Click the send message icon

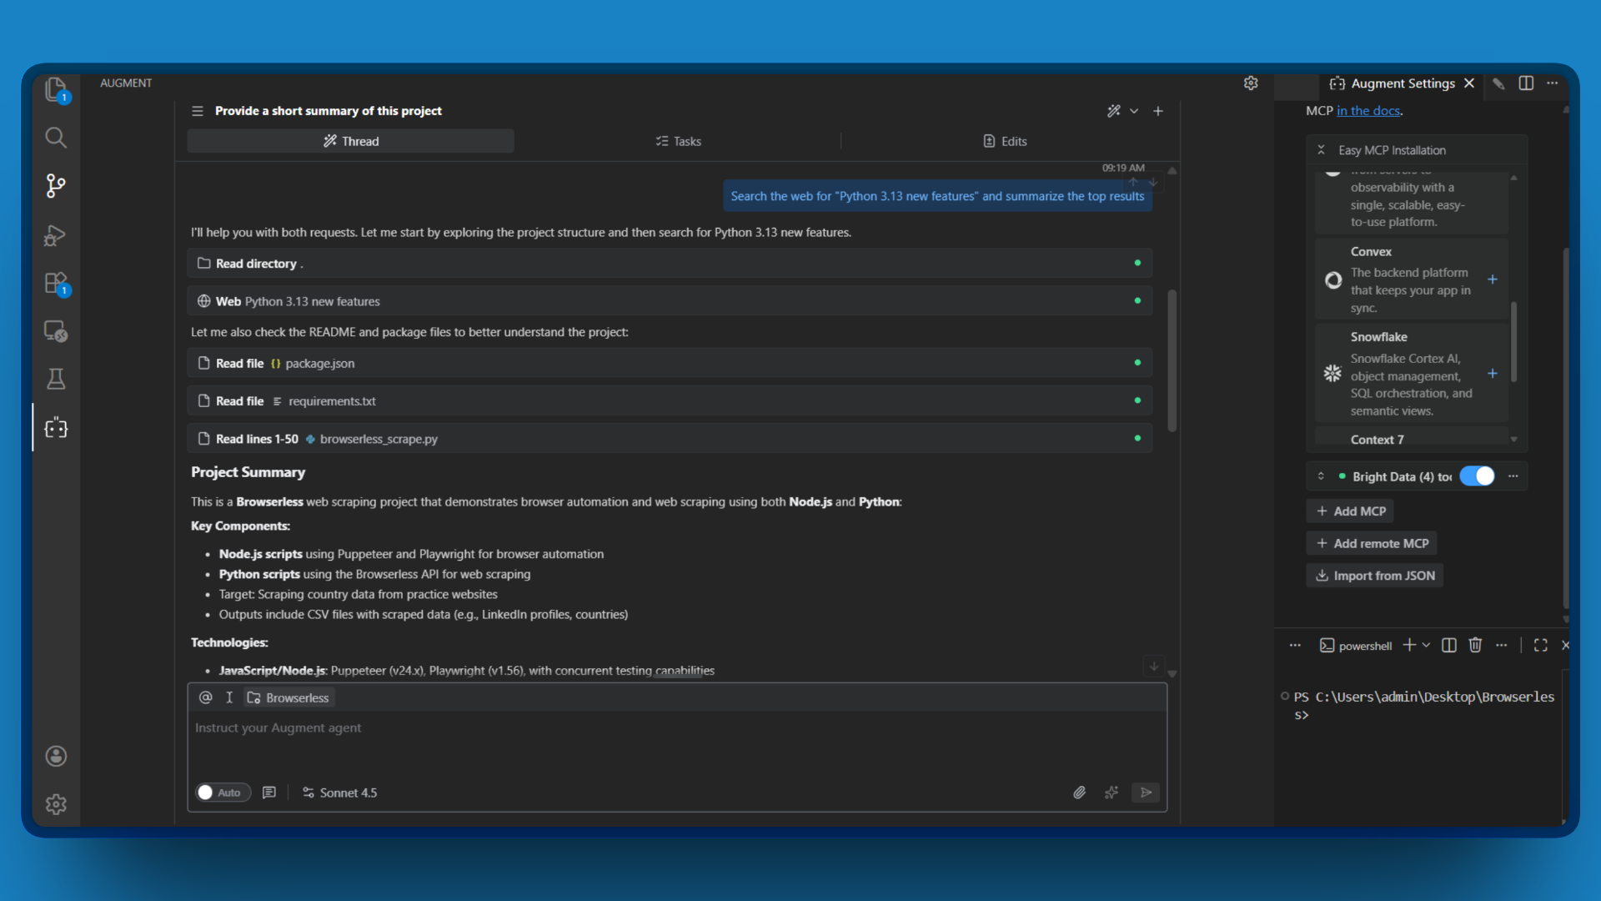(1146, 793)
